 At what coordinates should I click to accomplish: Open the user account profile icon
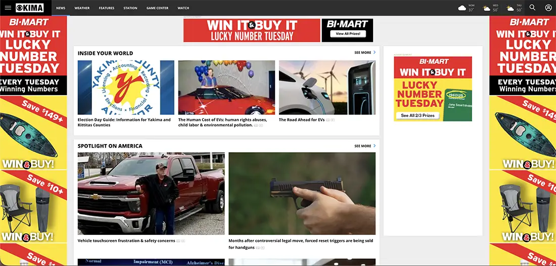pos(548,8)
